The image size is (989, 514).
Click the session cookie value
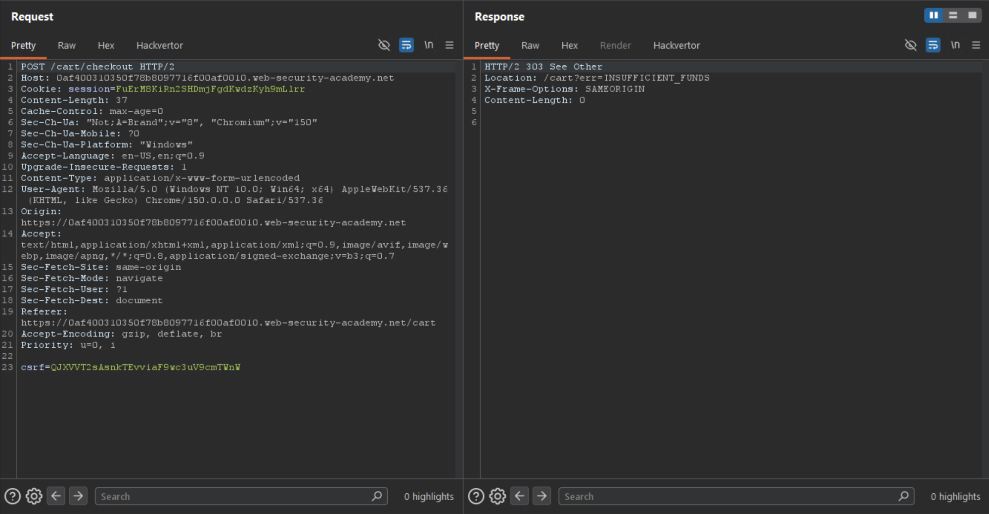pyautogui.click(x=210, y=89)
